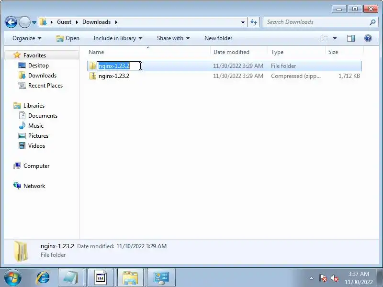The height and width of the screenshot is (287, 383).
Task: Open the Action Center flag icon
Action: [323, 278]
